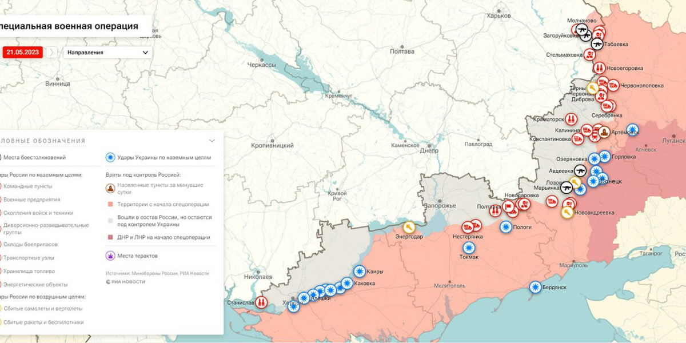Click the red 21.05.2023 date button

[x=23, y=53]
